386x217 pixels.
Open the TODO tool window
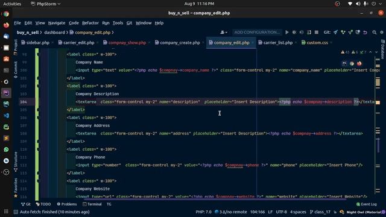tap(43, 204)
